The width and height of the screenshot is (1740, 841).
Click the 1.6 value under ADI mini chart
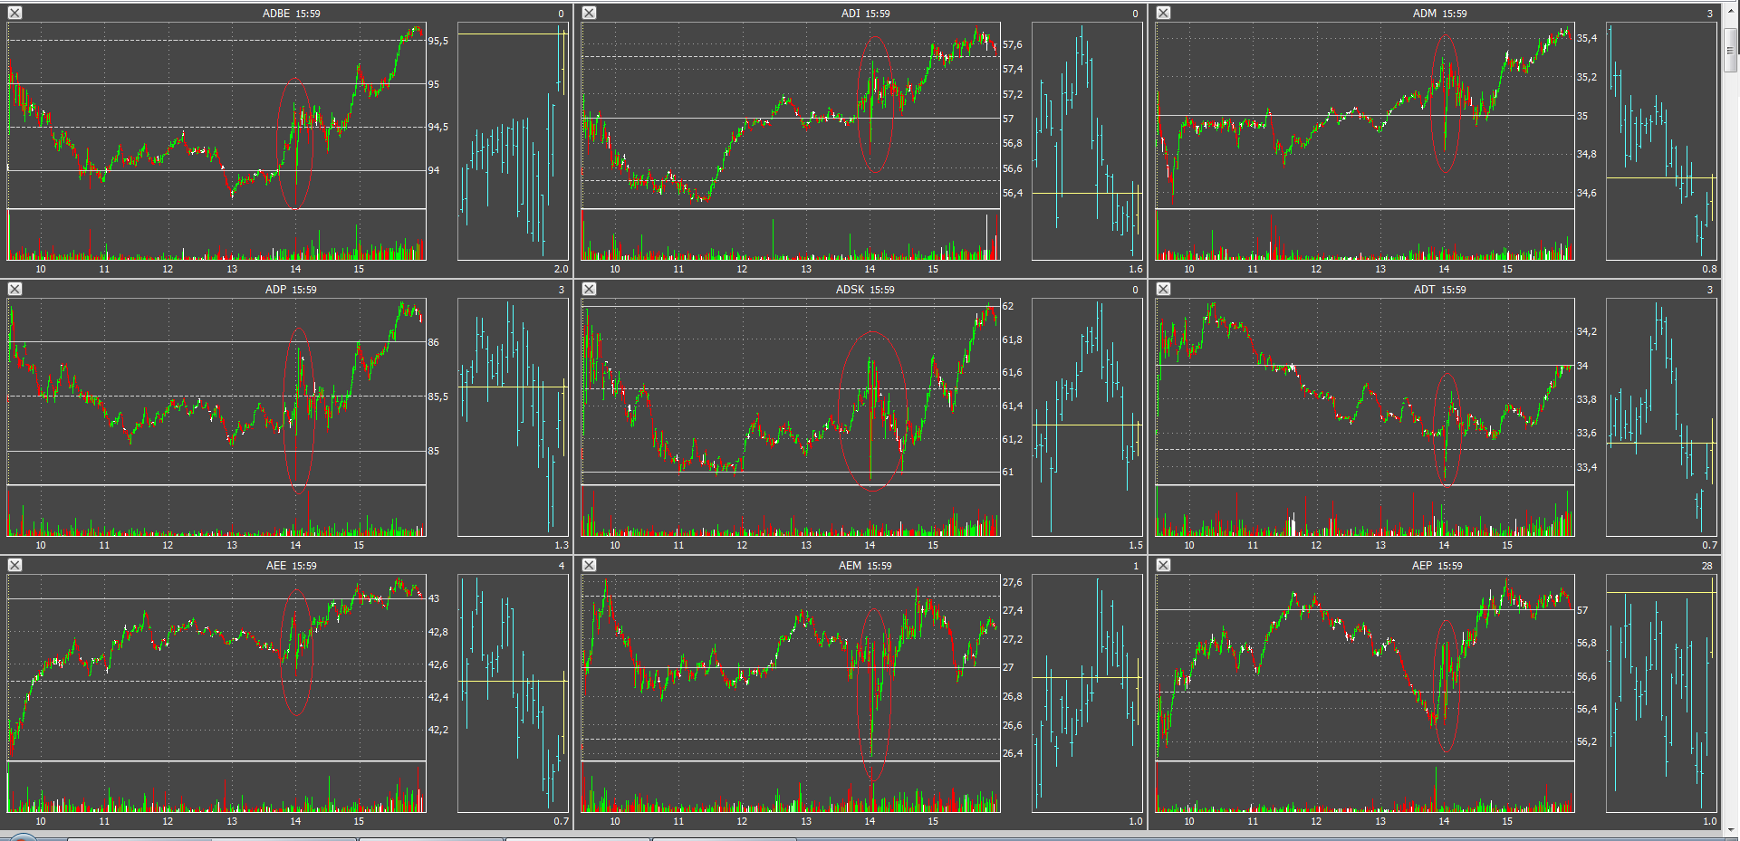coord(1136,269)
